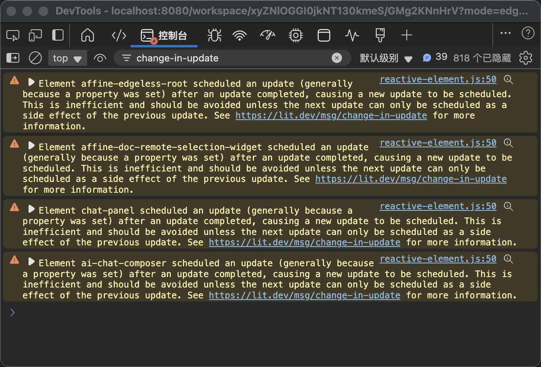Expand the chat-panel warning message
This screenshot has height=367, width=541.
(x=31, y=210)
